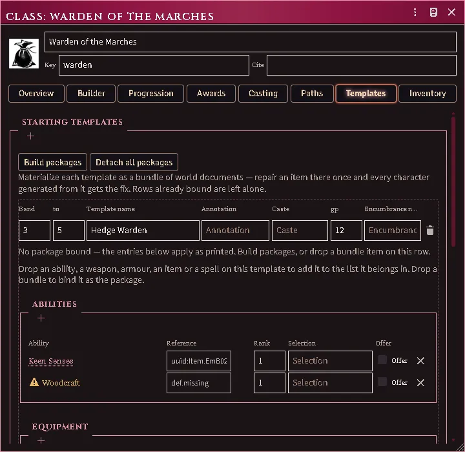
Task: Click the Detach all packages button
Action: coord(134,162)
